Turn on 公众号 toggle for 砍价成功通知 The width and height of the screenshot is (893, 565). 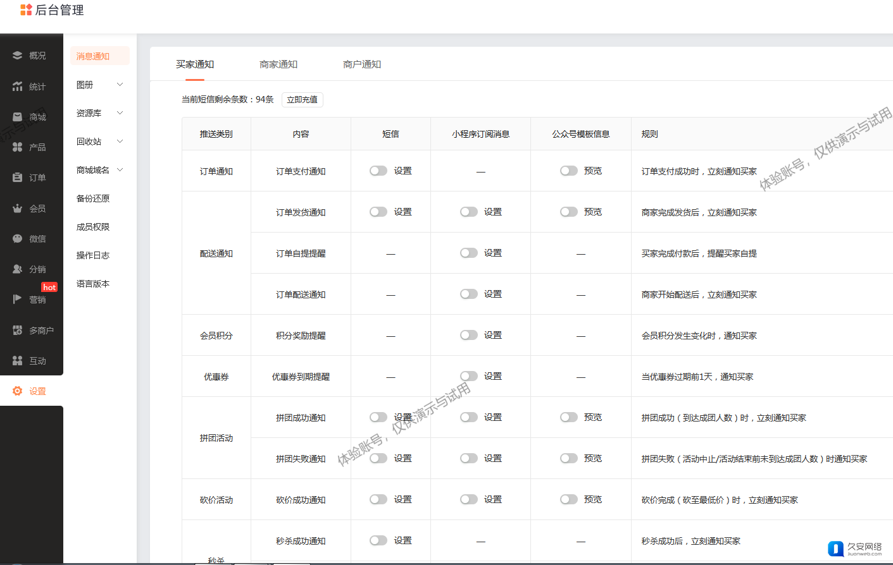coord(568,499)
